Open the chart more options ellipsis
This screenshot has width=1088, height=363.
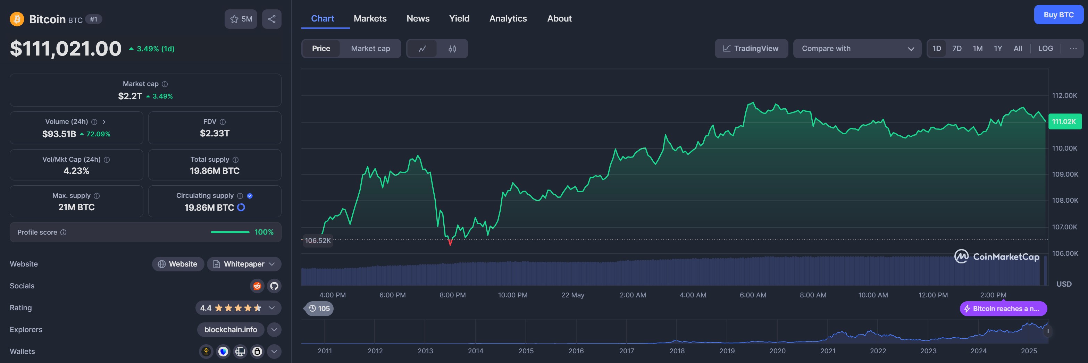(1073, 49)
